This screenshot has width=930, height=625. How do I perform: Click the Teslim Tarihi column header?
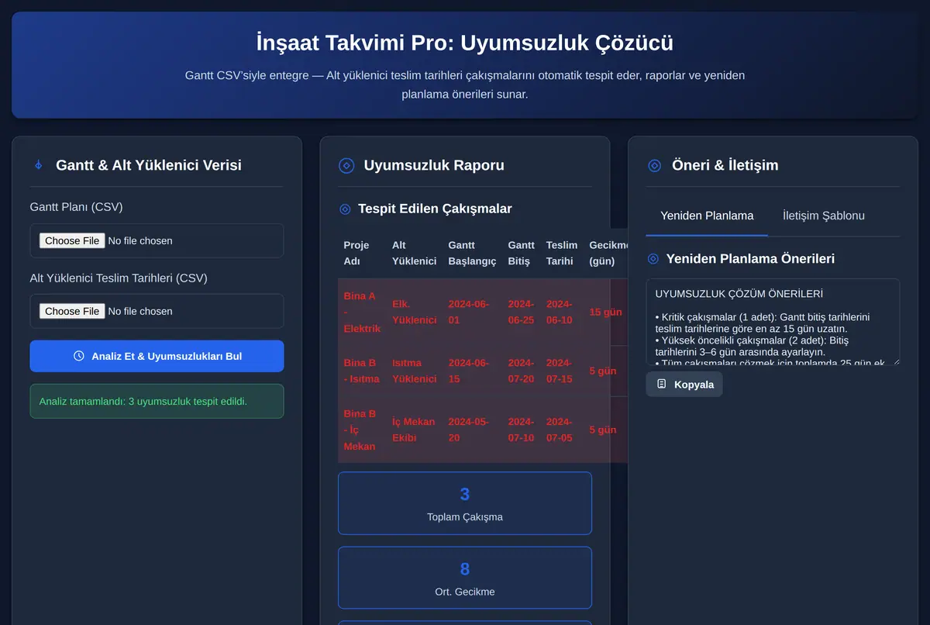[562, 253]
